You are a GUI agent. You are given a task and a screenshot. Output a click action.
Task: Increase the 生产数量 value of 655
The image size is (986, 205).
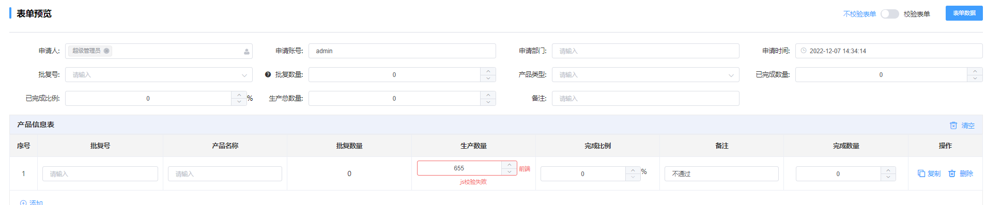click(509, 165)
